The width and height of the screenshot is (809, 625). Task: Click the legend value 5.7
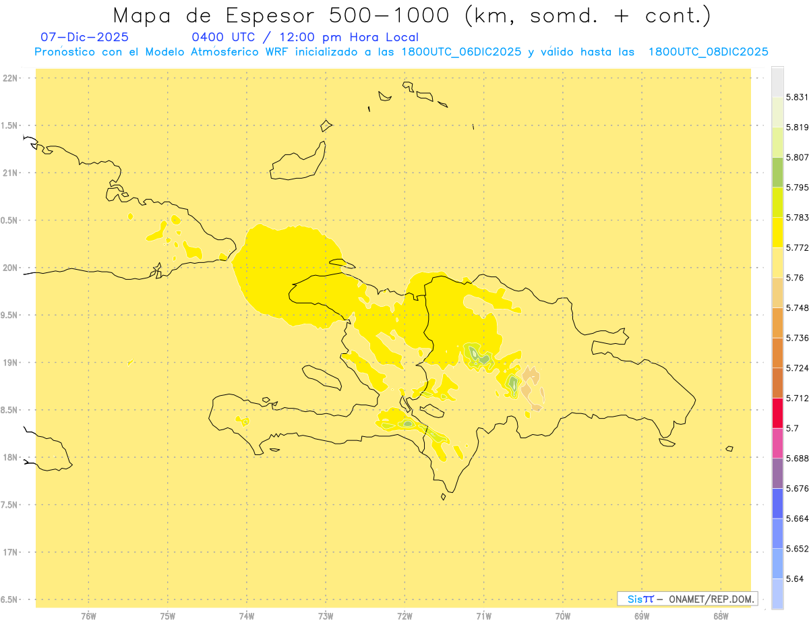[792, 428]
